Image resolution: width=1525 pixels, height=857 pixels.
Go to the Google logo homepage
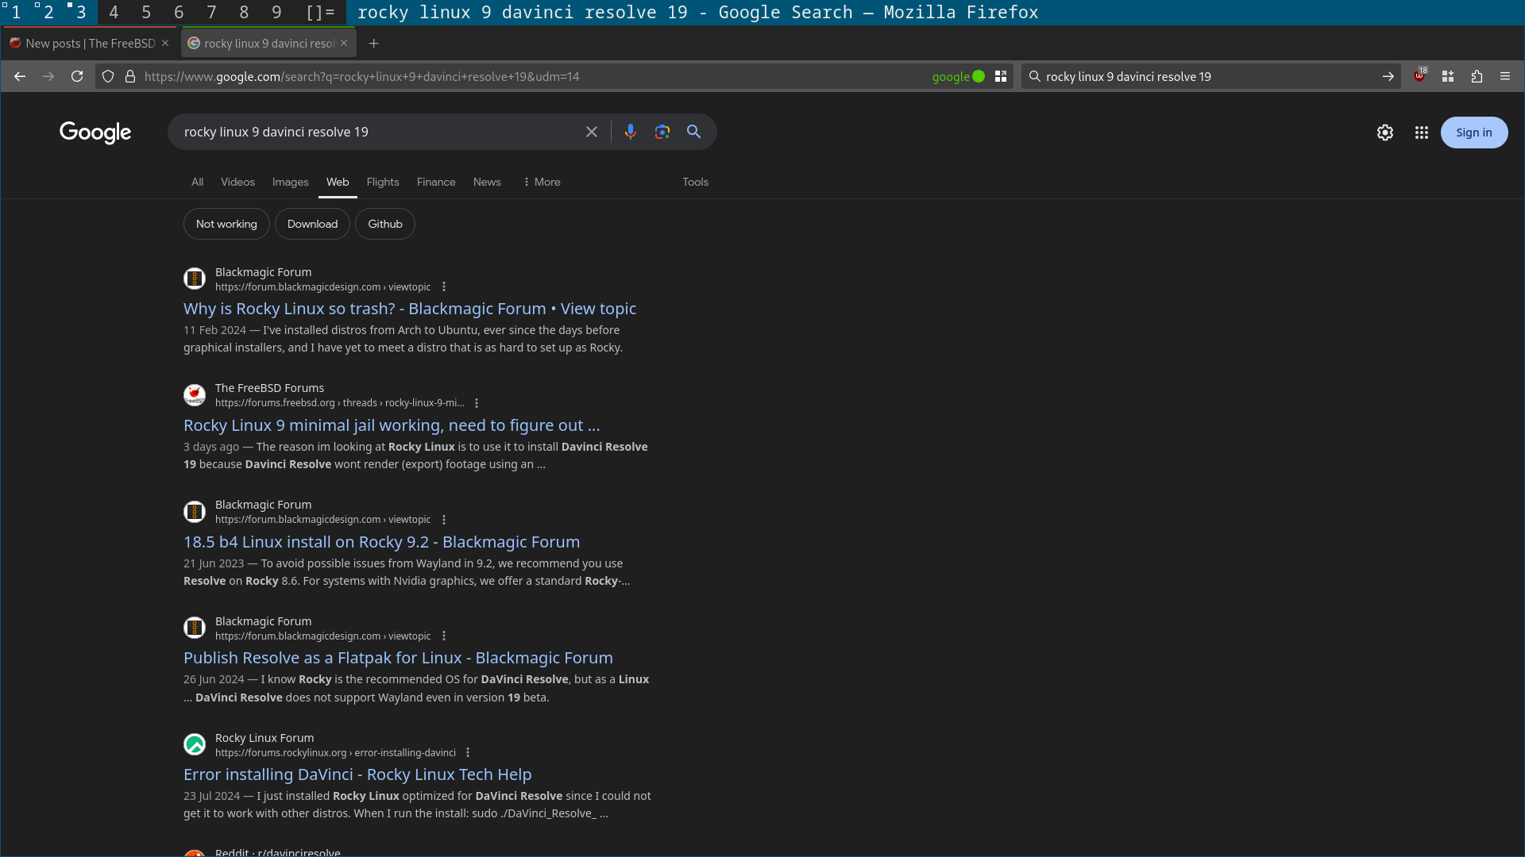pyautogui.click(x=95, y=133)
